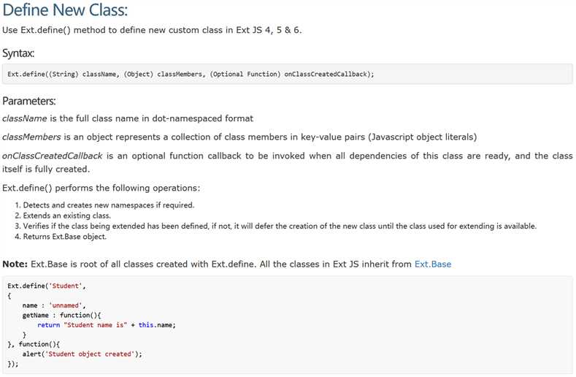Click list item 'Verifies if the class being extended'
Viewport: 576px width, 377px height.
tap(280, 226)
